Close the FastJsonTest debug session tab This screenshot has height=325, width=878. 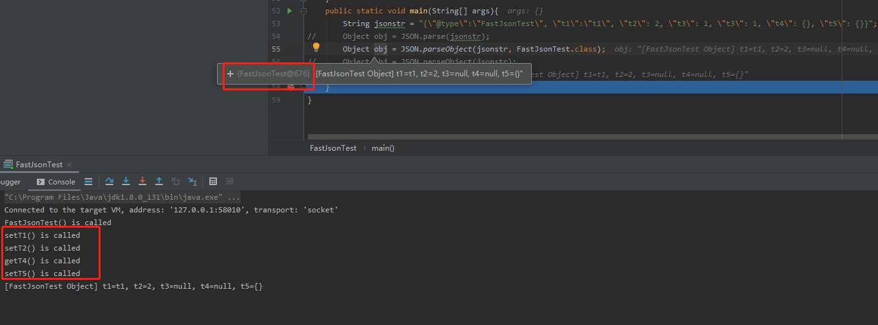69,165
